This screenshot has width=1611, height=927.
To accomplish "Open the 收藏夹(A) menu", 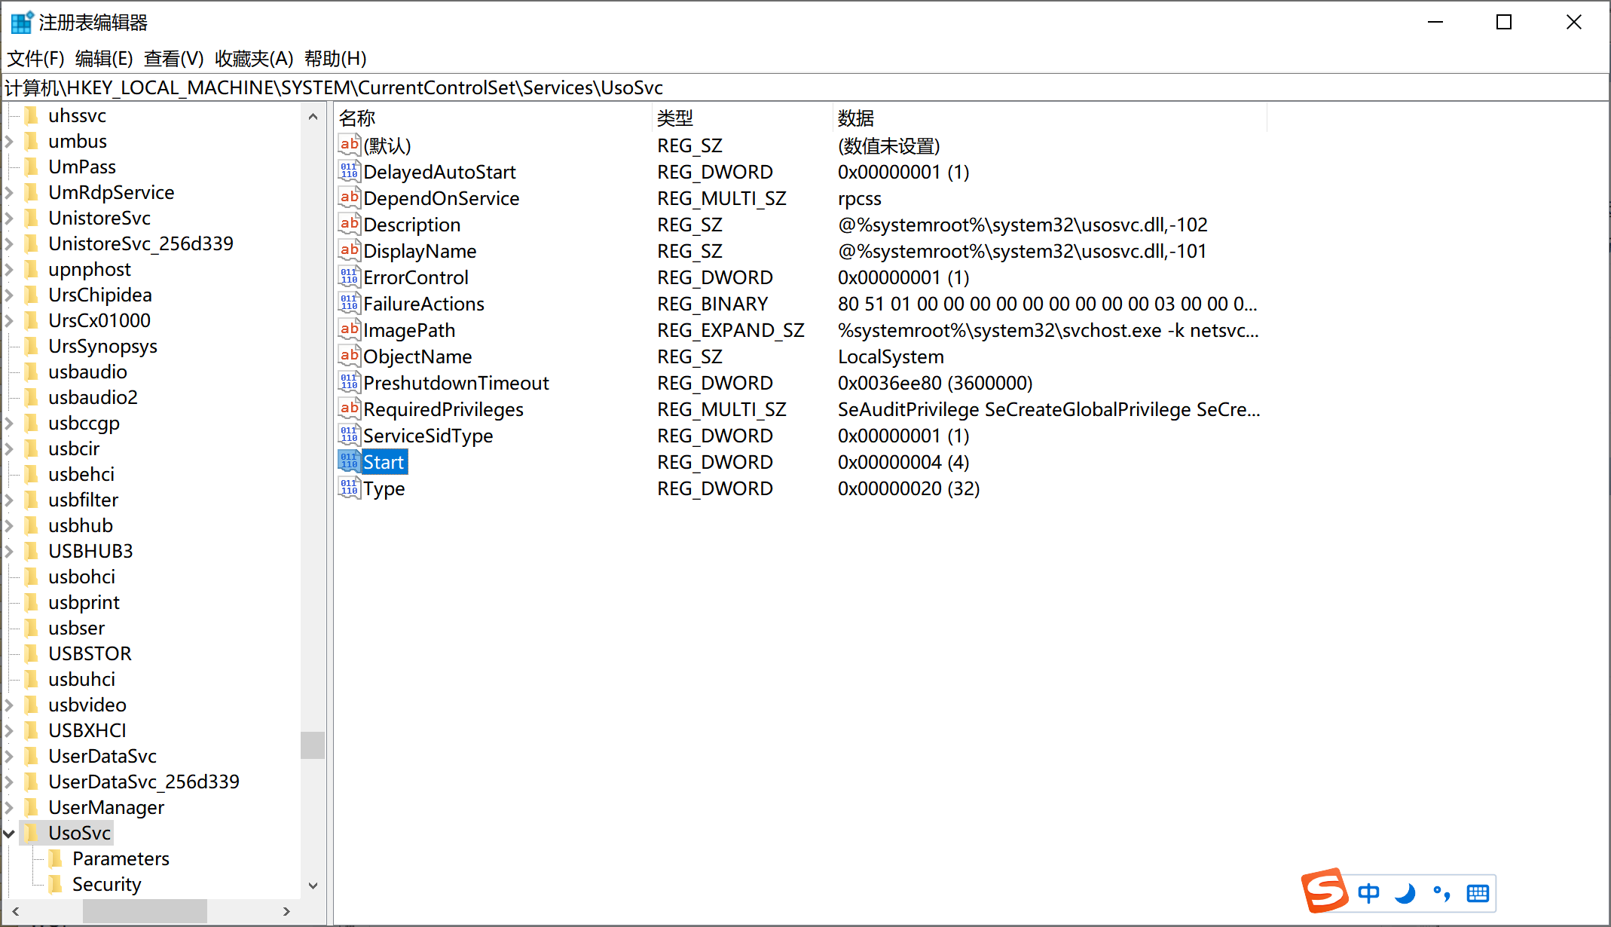I will click(x=252, y=59).
